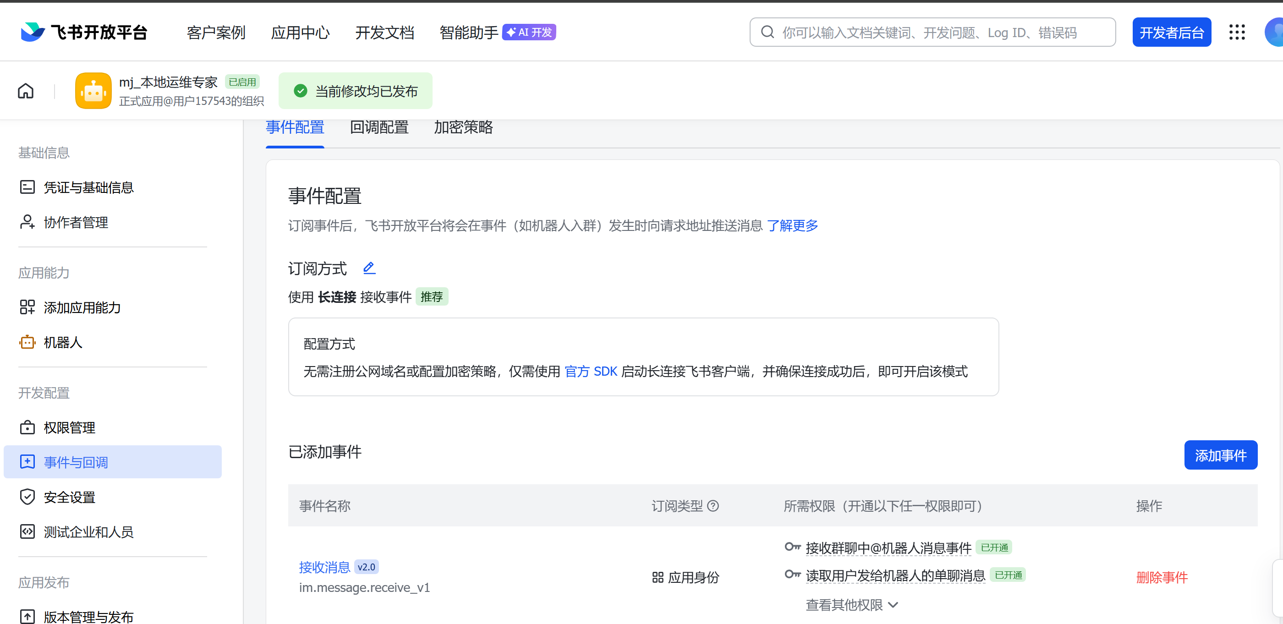
Task: Click 读取用户发给机器人的单聊消息 permission text
Action: pyautogui.click(x=895, y=576)
